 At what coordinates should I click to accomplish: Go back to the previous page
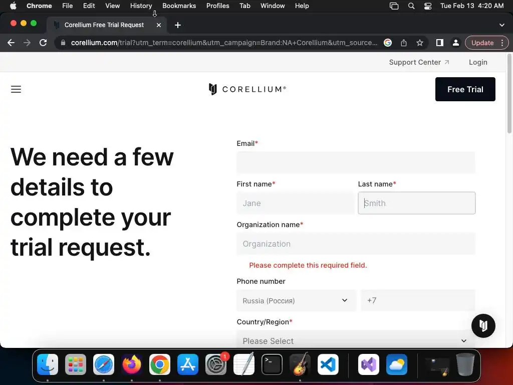coord(11,43)
